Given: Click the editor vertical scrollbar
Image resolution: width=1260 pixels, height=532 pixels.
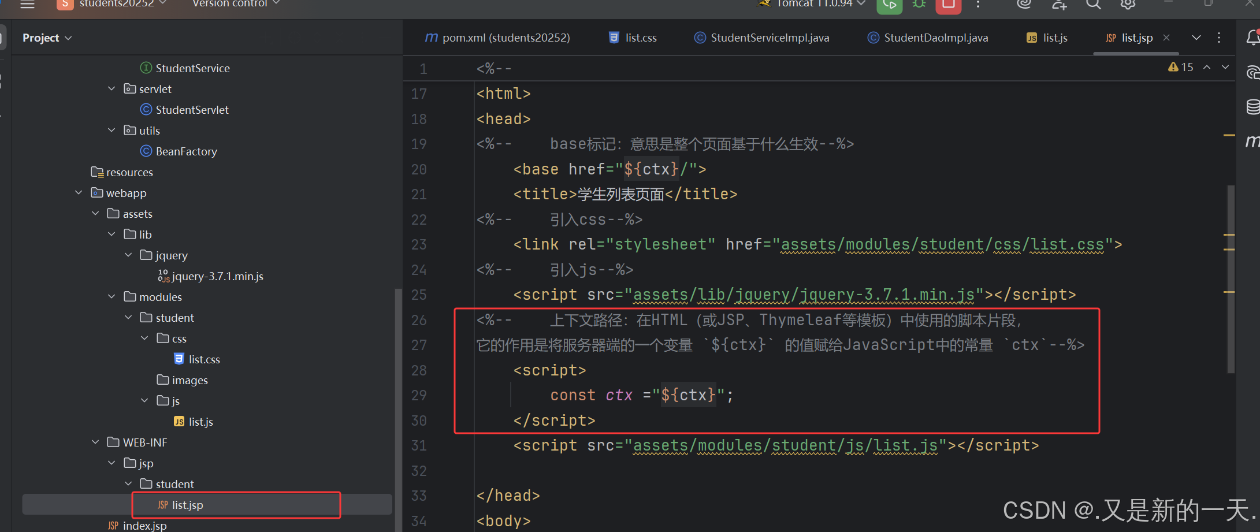Looking at the screenshot, I should [1230, 278].
